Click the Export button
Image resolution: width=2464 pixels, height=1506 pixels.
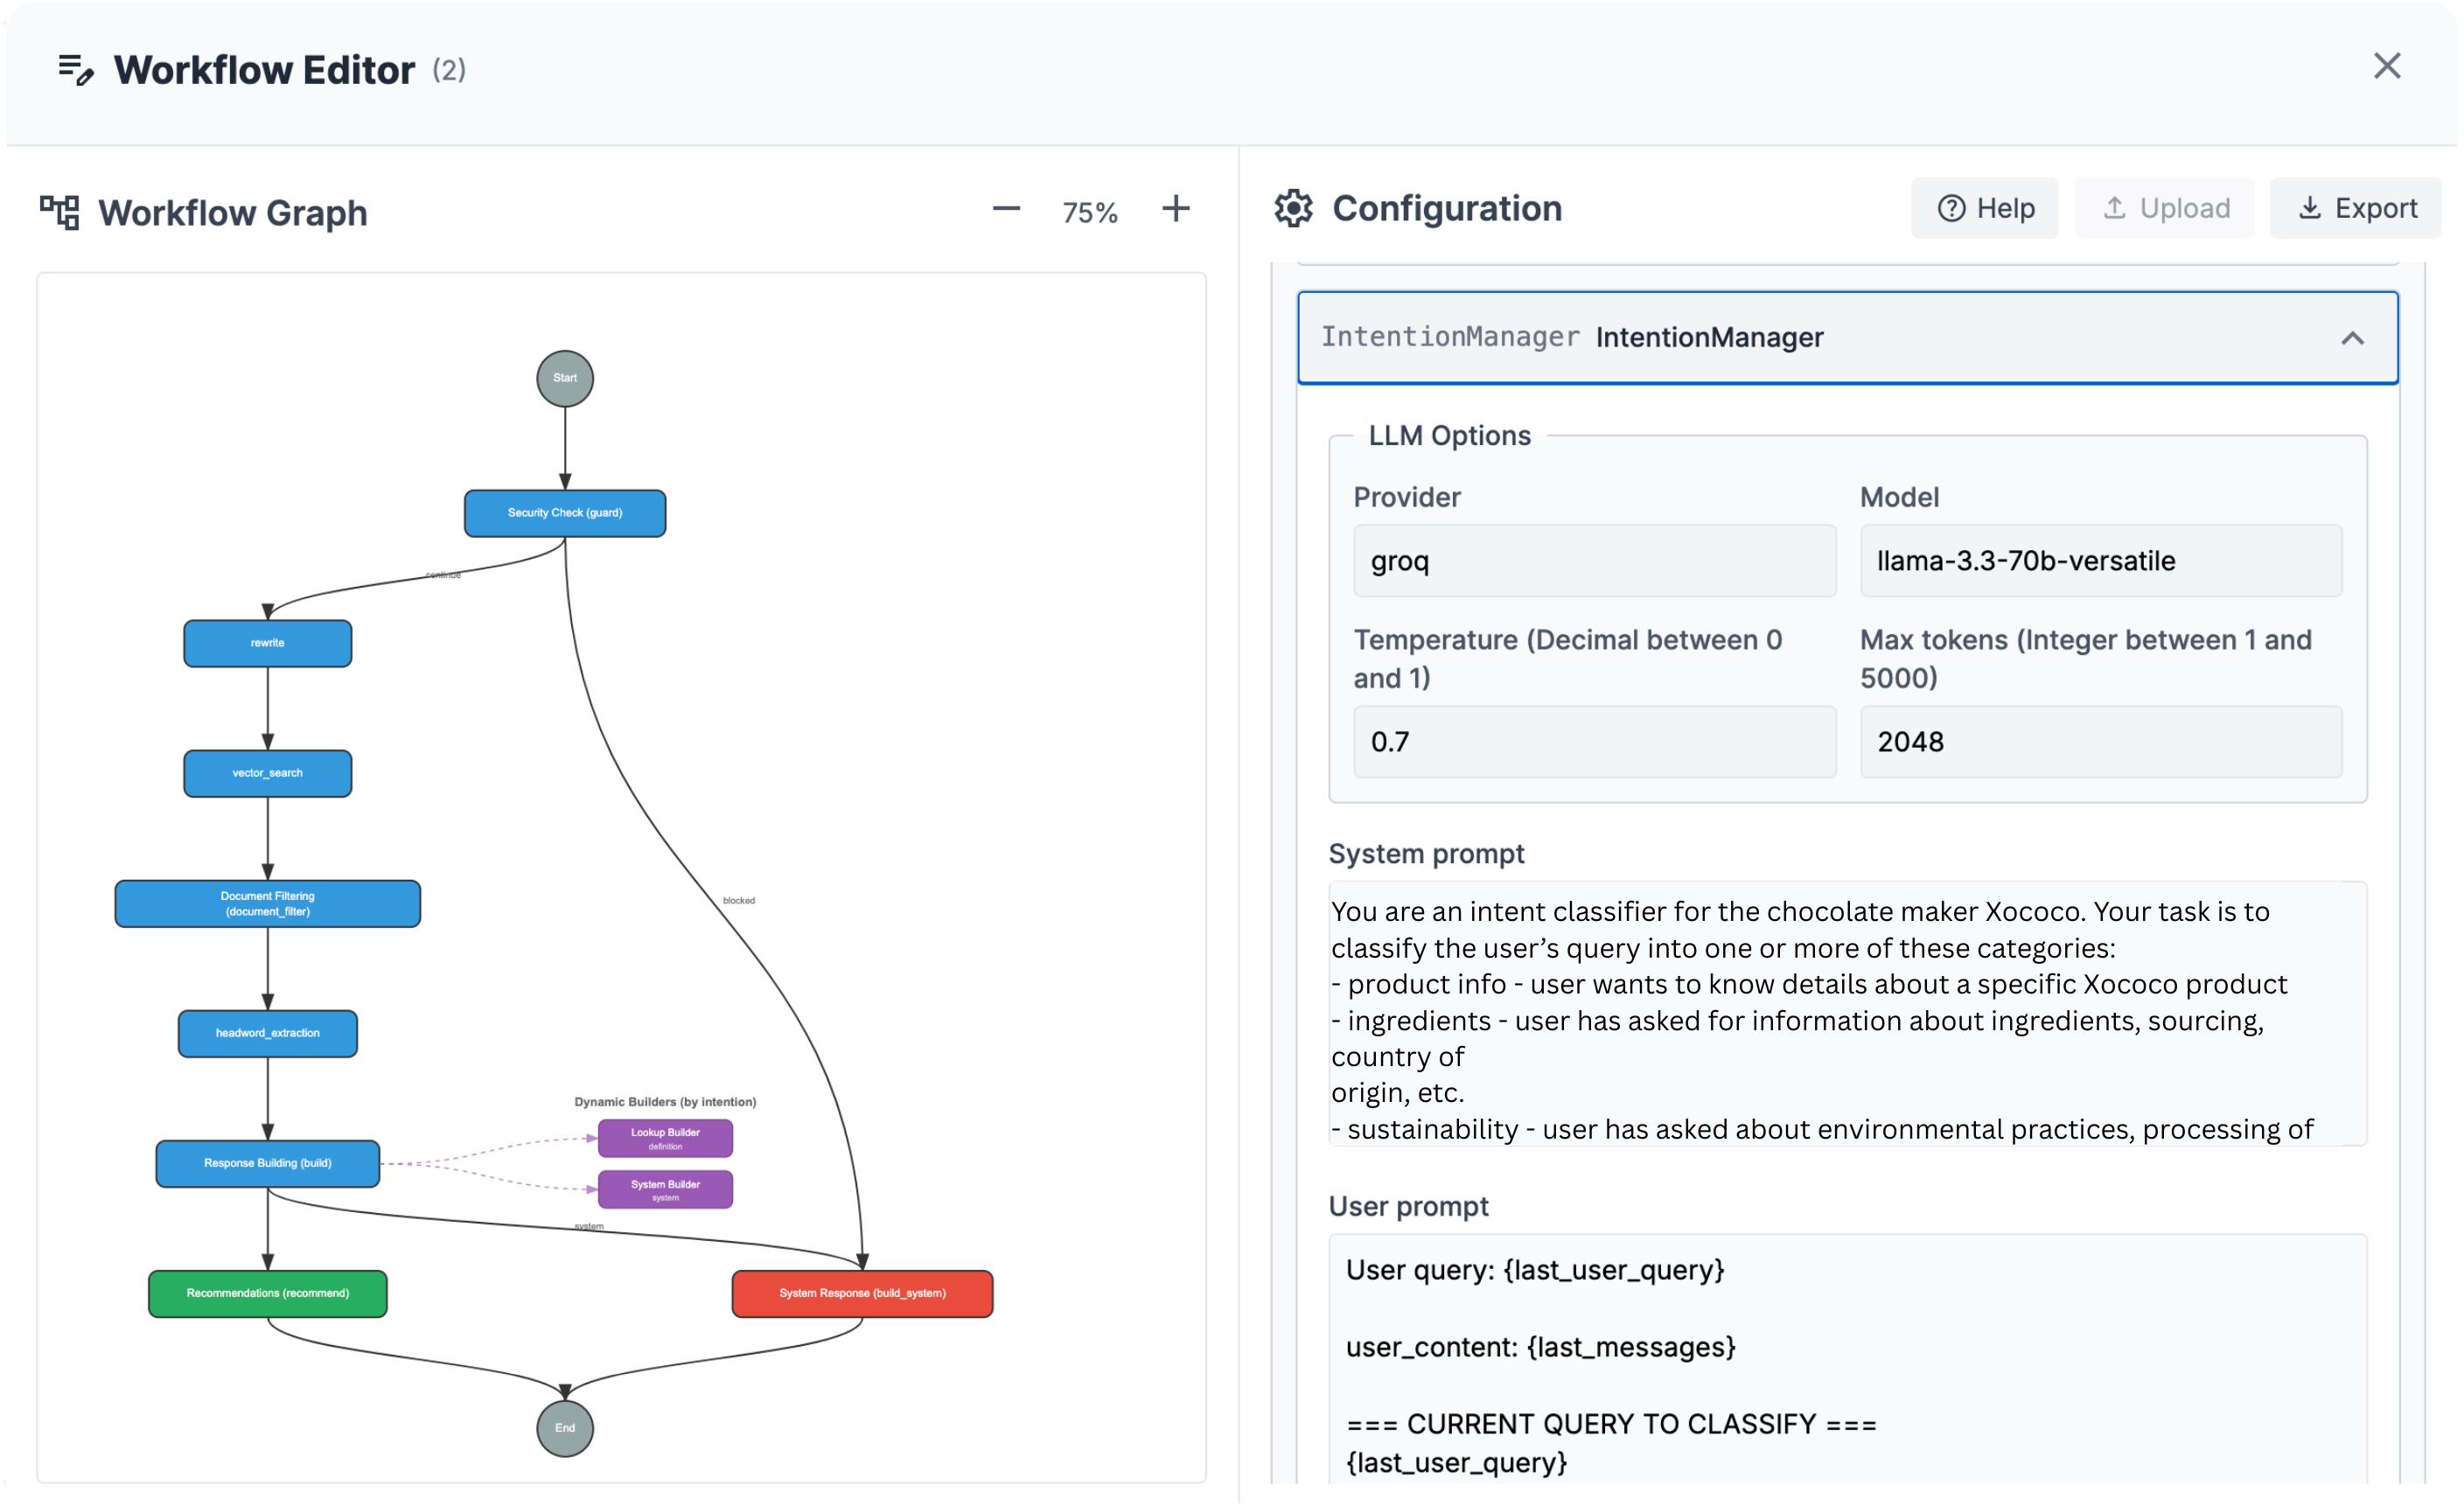(x=2356, y=208)
